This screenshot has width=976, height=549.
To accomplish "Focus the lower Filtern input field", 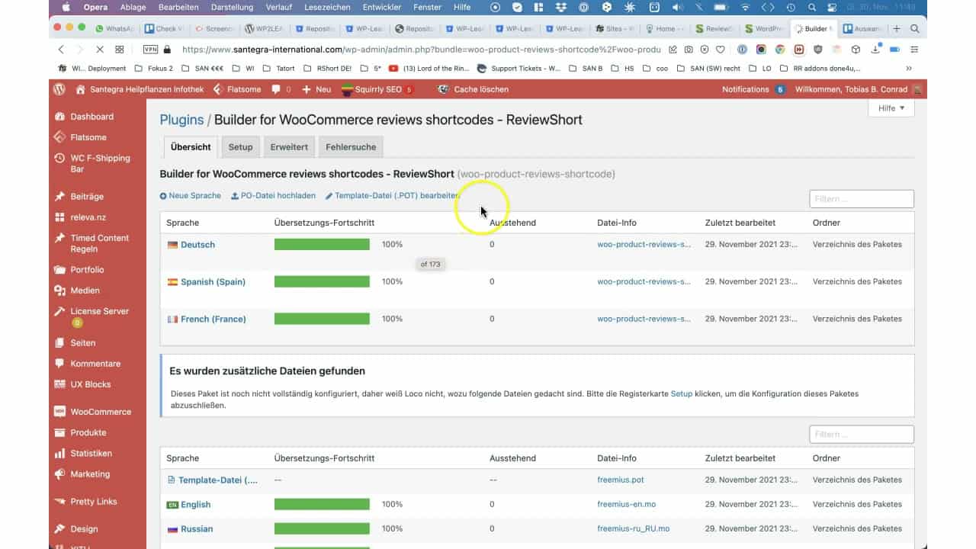I will (x=862, y=435).
